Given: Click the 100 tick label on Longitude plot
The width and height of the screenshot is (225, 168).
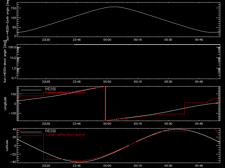Looking at the screenshot, I should click(x=13, y=94).
